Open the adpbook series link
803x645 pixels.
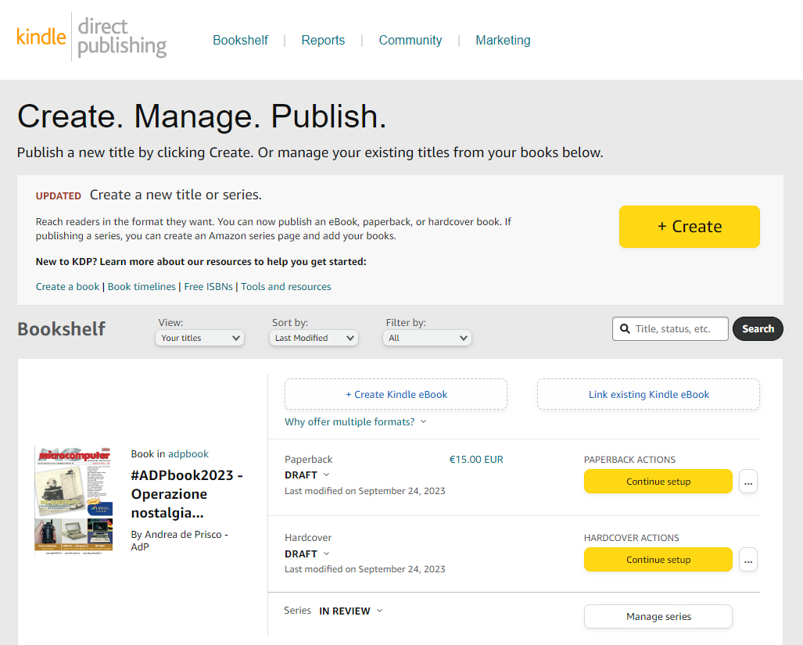[188, 454]
